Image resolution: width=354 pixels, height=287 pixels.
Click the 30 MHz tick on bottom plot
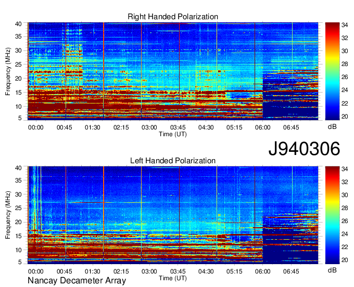point(18,194)
